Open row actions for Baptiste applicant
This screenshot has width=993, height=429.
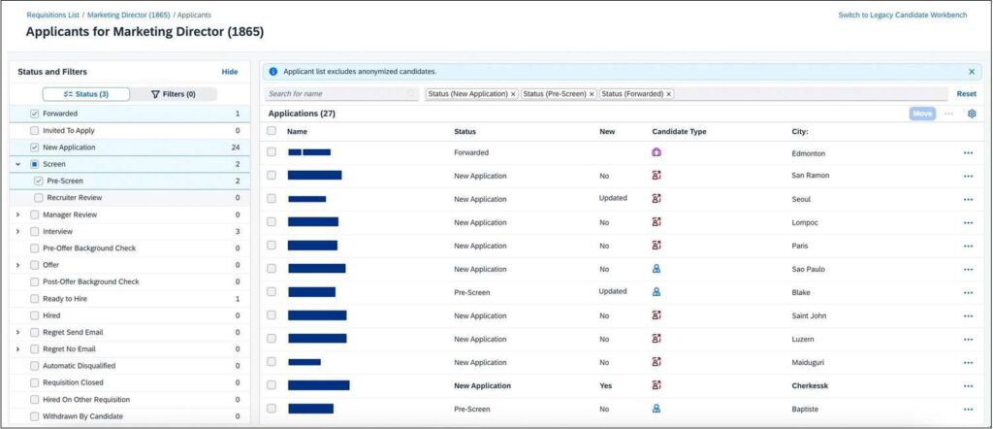tap(968, 410)
